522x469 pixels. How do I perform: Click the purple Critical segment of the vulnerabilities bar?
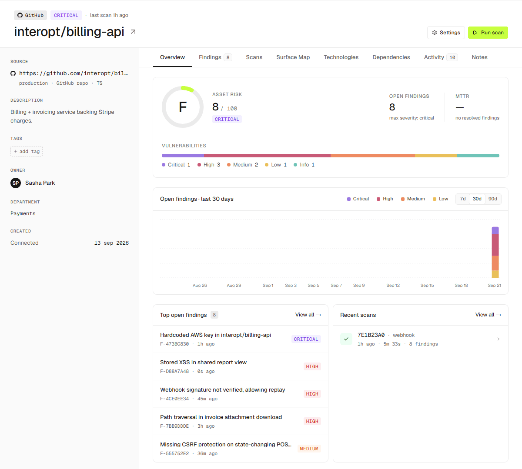tap(183, 156)
